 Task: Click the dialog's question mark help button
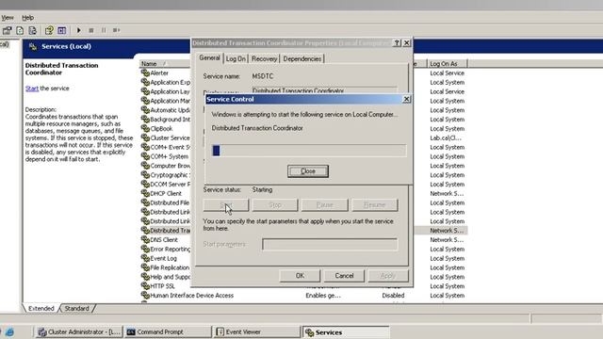point(397,42)
